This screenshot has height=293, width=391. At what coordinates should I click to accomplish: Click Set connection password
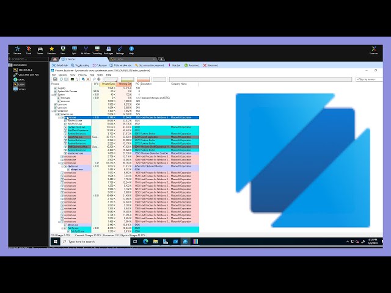[150, 65]
